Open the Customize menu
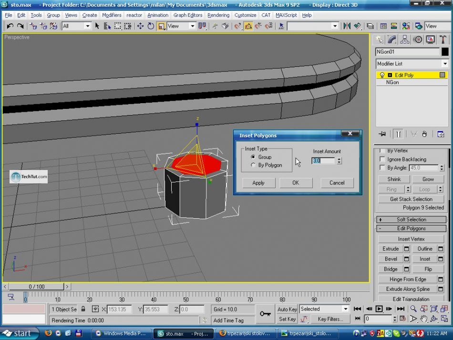The height and width of the screenshot is (340, 453). point(245,15)
